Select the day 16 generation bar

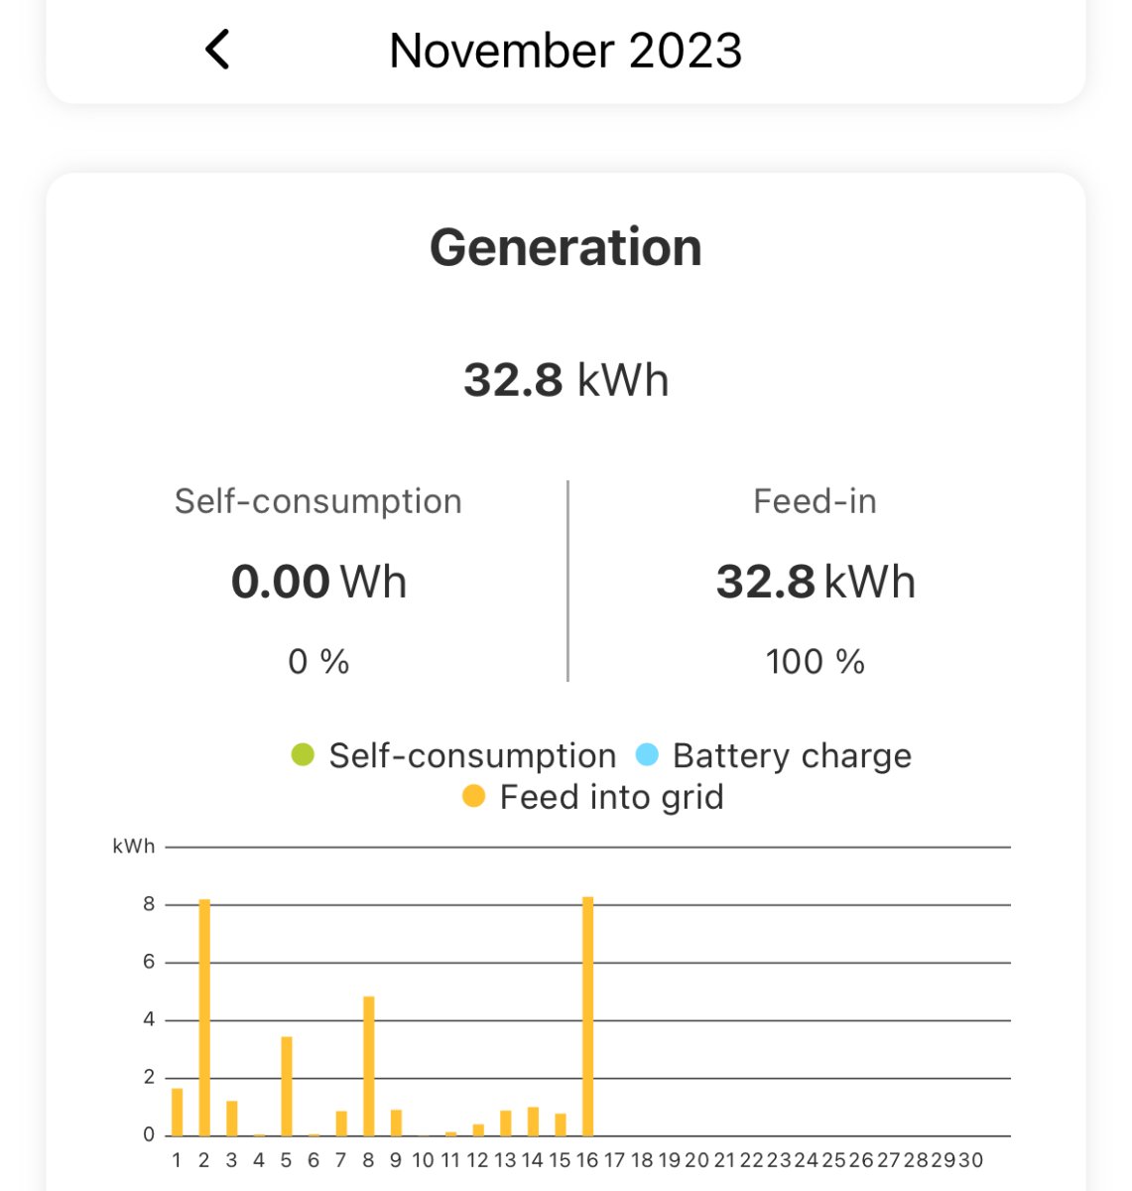click(587, 1016)
